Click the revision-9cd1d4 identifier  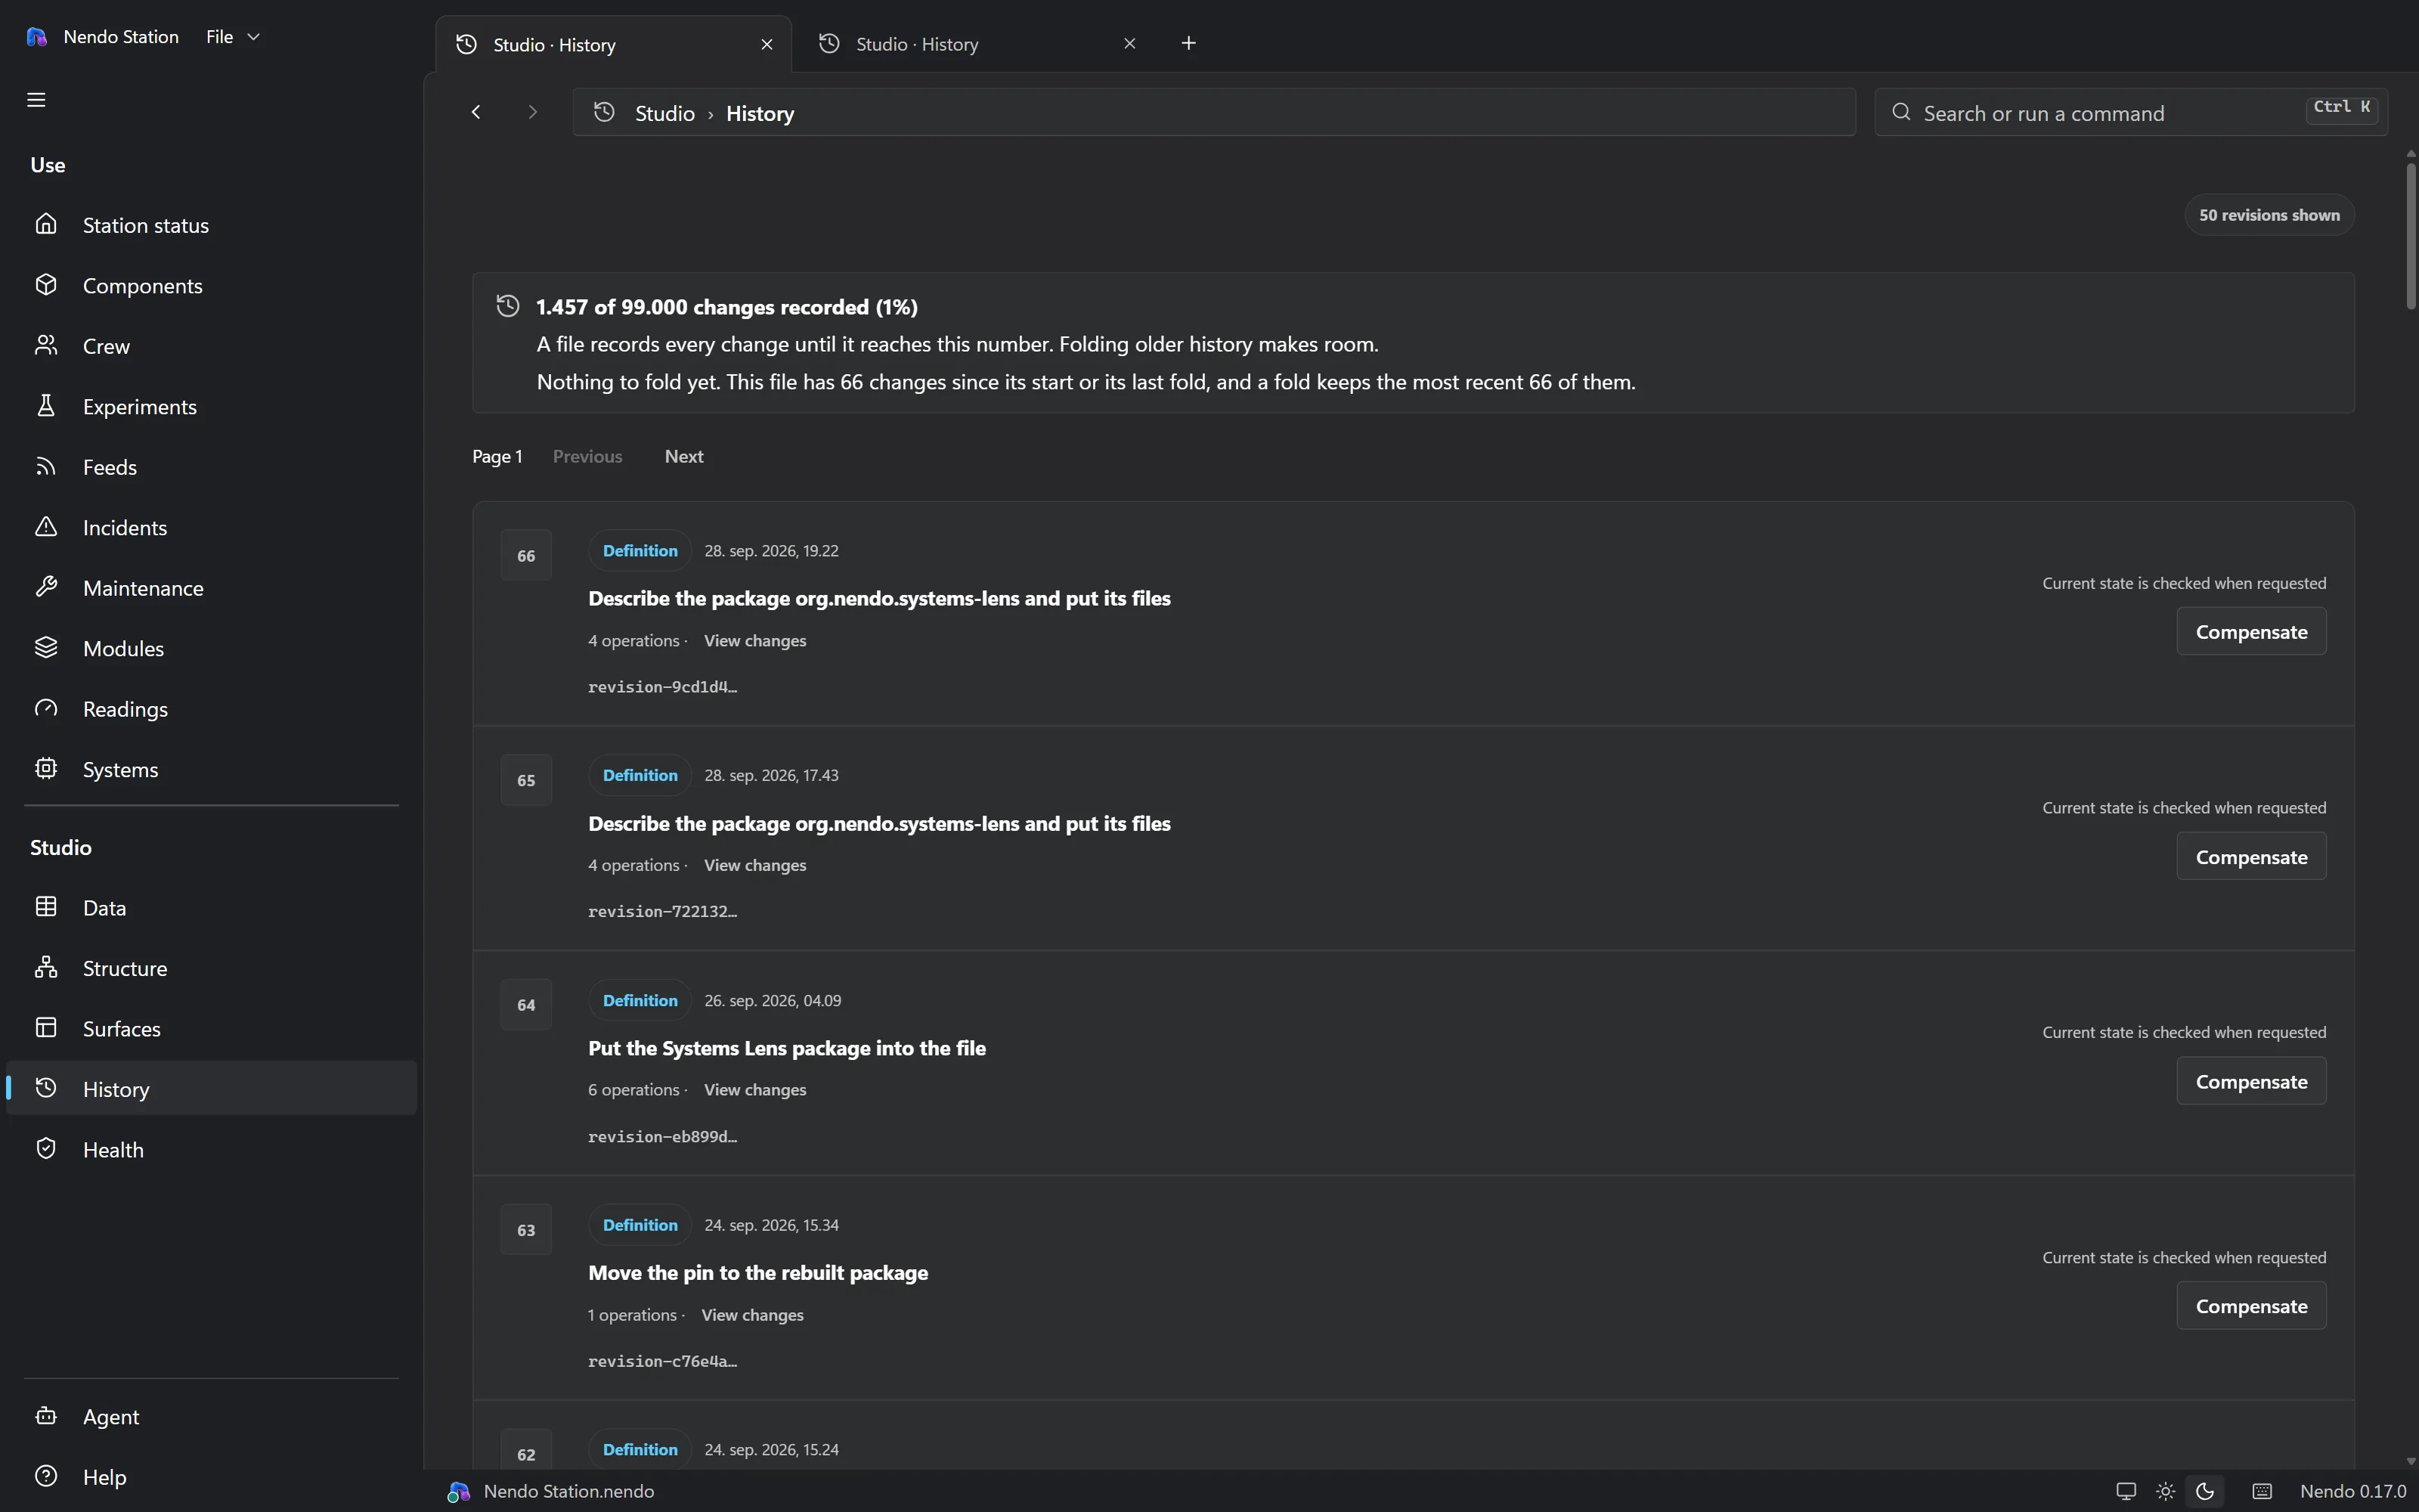663,687
